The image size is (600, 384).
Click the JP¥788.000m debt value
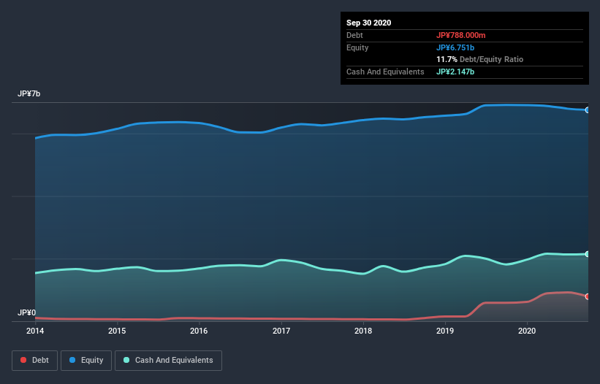460,35
